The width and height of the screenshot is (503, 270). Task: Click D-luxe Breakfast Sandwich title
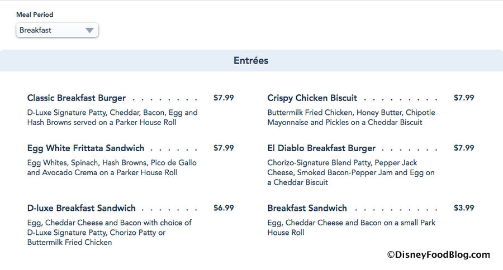point(81,208)
